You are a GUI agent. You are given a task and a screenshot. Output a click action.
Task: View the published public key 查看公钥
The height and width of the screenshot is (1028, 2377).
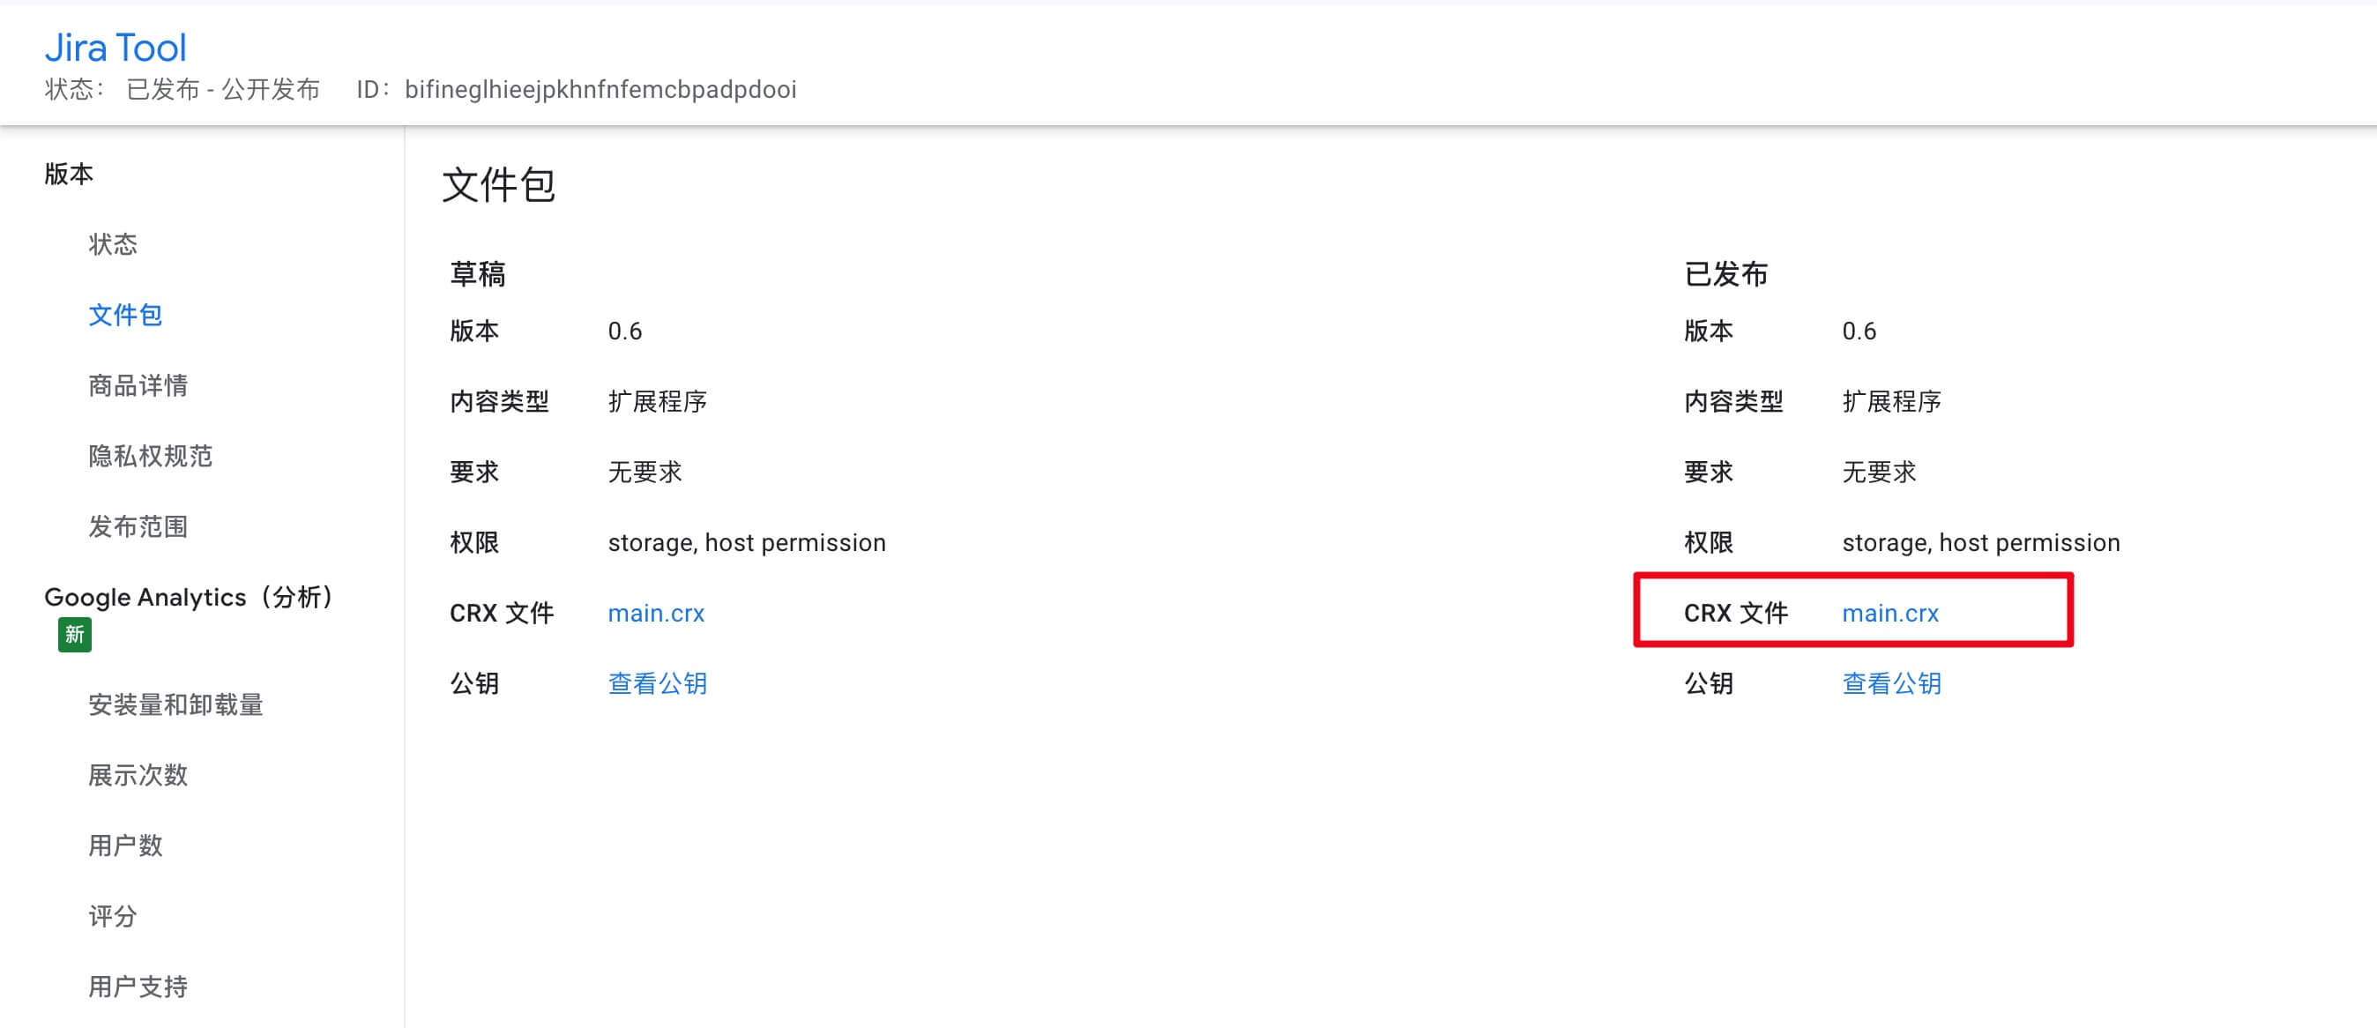[1891, 683]
